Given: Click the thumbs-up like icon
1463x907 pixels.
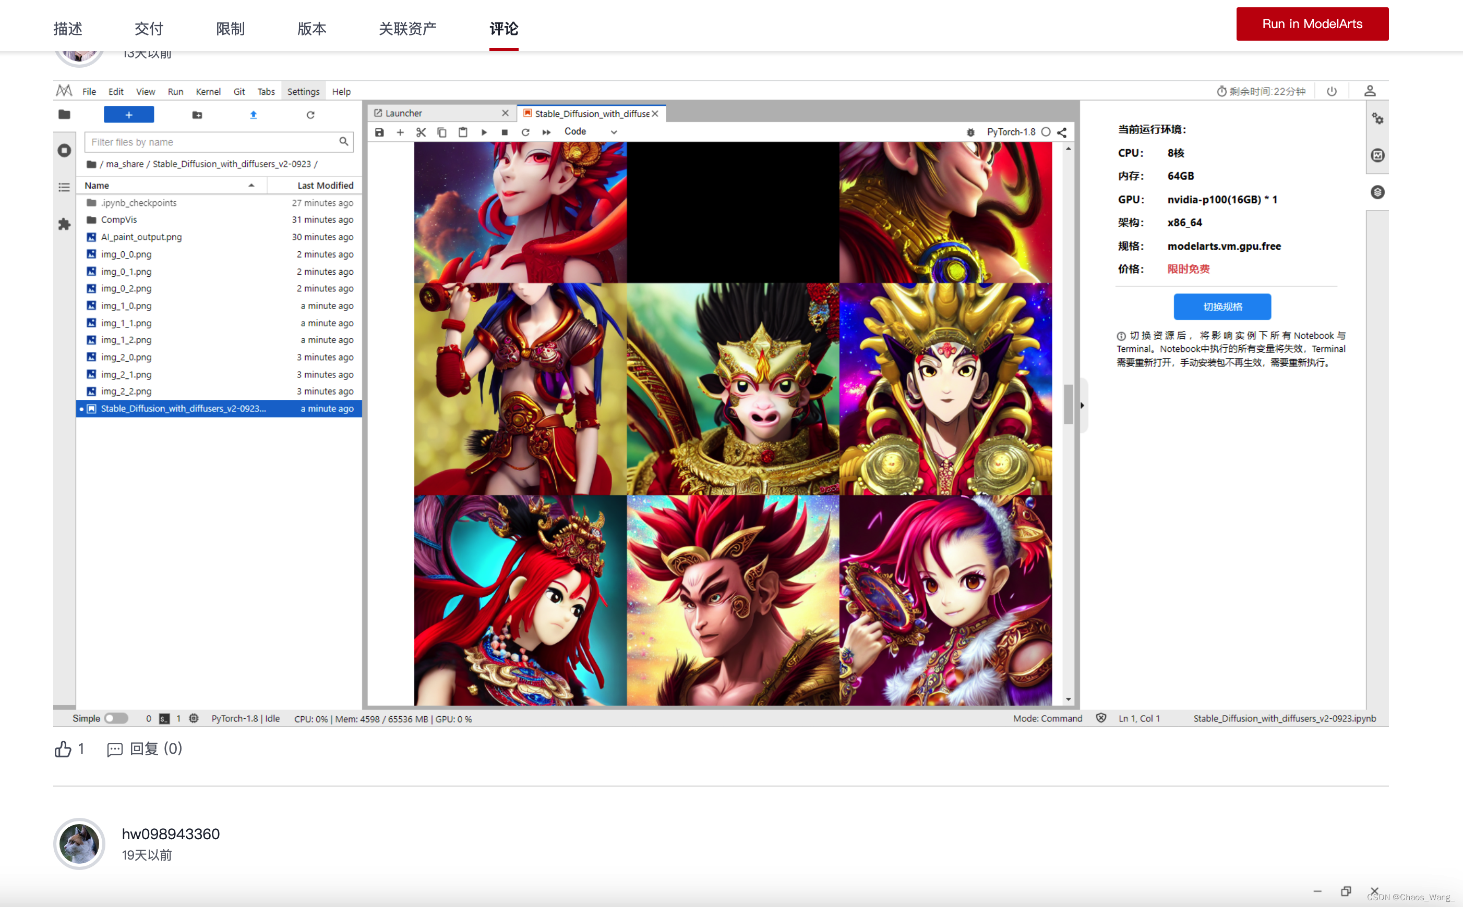Looking at the screenshot, I should pyautogui.click(x=63, y=749).
